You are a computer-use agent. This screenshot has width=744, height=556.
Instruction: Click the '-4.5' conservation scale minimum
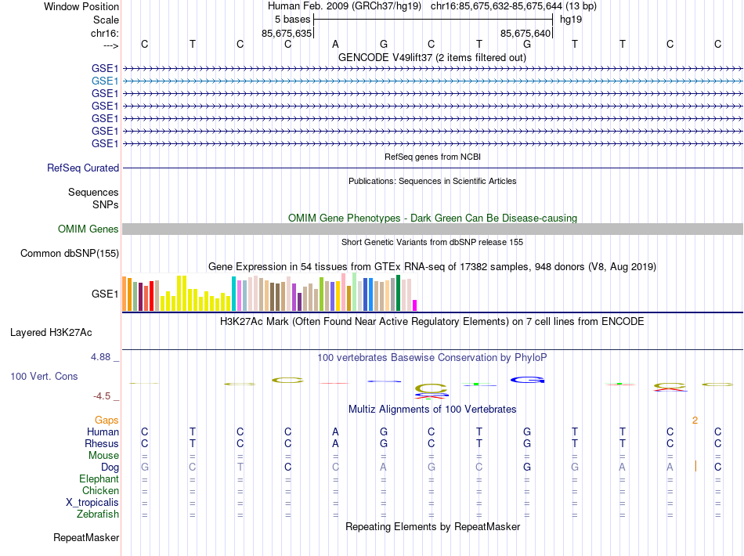[102, 396]
